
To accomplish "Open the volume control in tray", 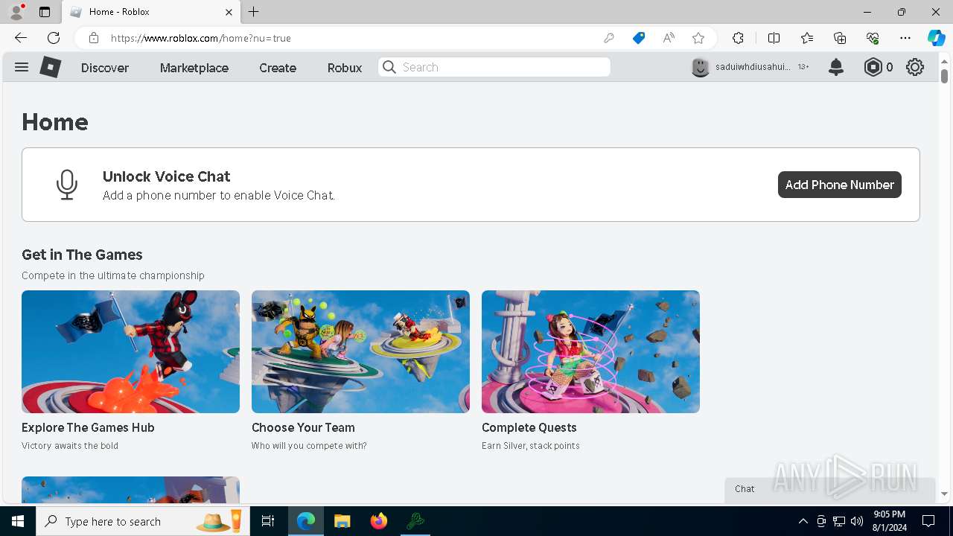I will 857,521.
